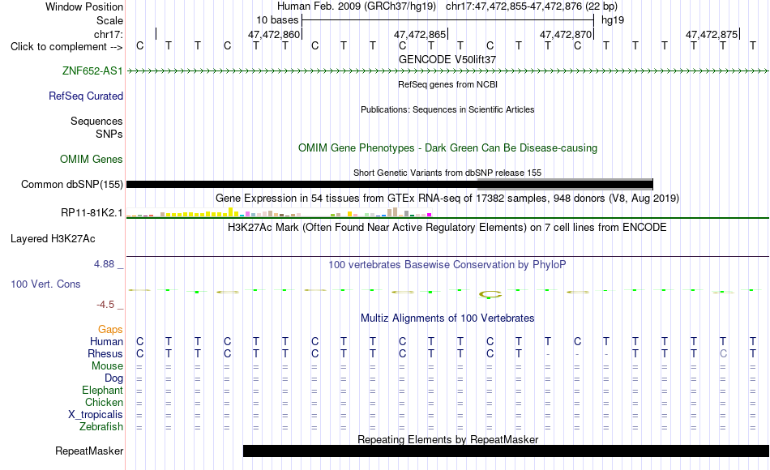Click 'Publications: Sequences in Scientific Articles' title
This screenshot has height=470, width=770.
tap(447, 109)
